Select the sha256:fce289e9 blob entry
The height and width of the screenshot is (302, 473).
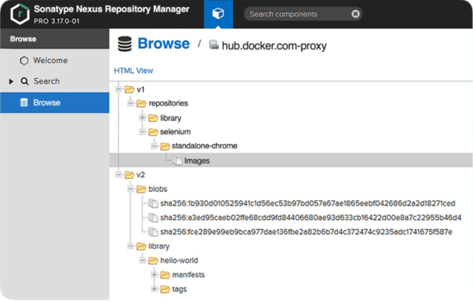[x=306, y=232]
